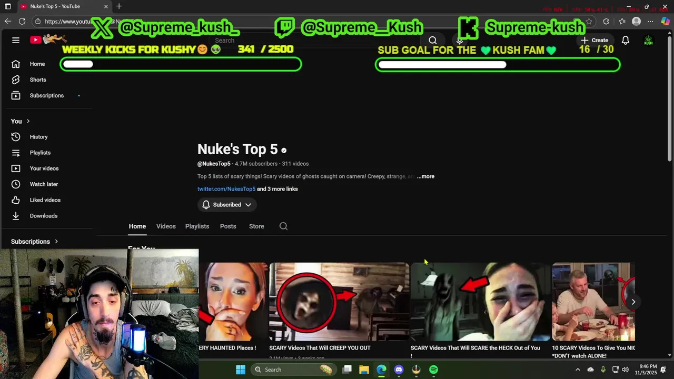Click the YouTube search field
Screen dimensions: 674x379
click(316, 41)
